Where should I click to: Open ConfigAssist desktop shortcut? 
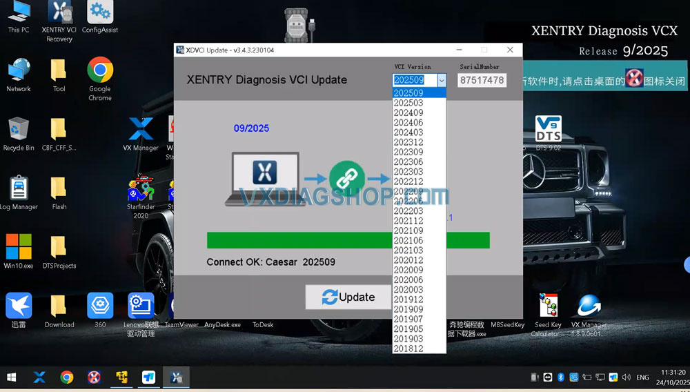pos(100,13)
